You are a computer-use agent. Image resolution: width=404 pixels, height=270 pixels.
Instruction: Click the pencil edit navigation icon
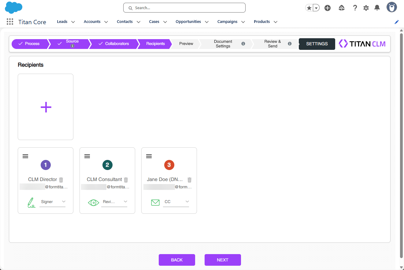(397, 22)
